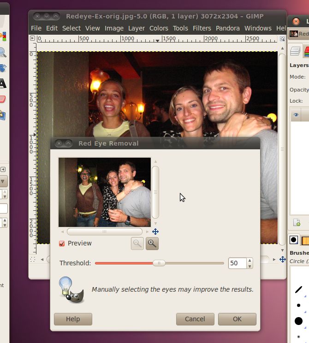309x343 pixels.
Task: Open the Select menu
Action: pos(71,28)
